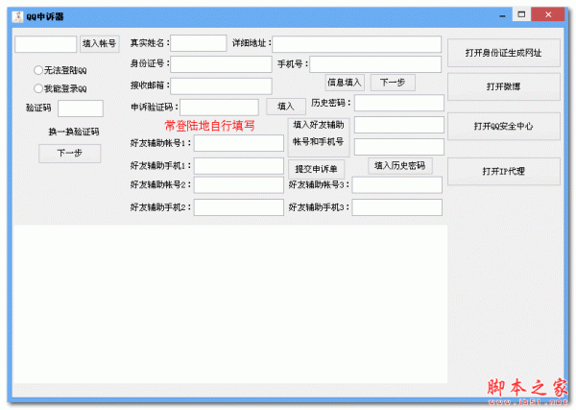
Task: Maximize the QQ申诉器 window
Action: (x=521, y=14)
